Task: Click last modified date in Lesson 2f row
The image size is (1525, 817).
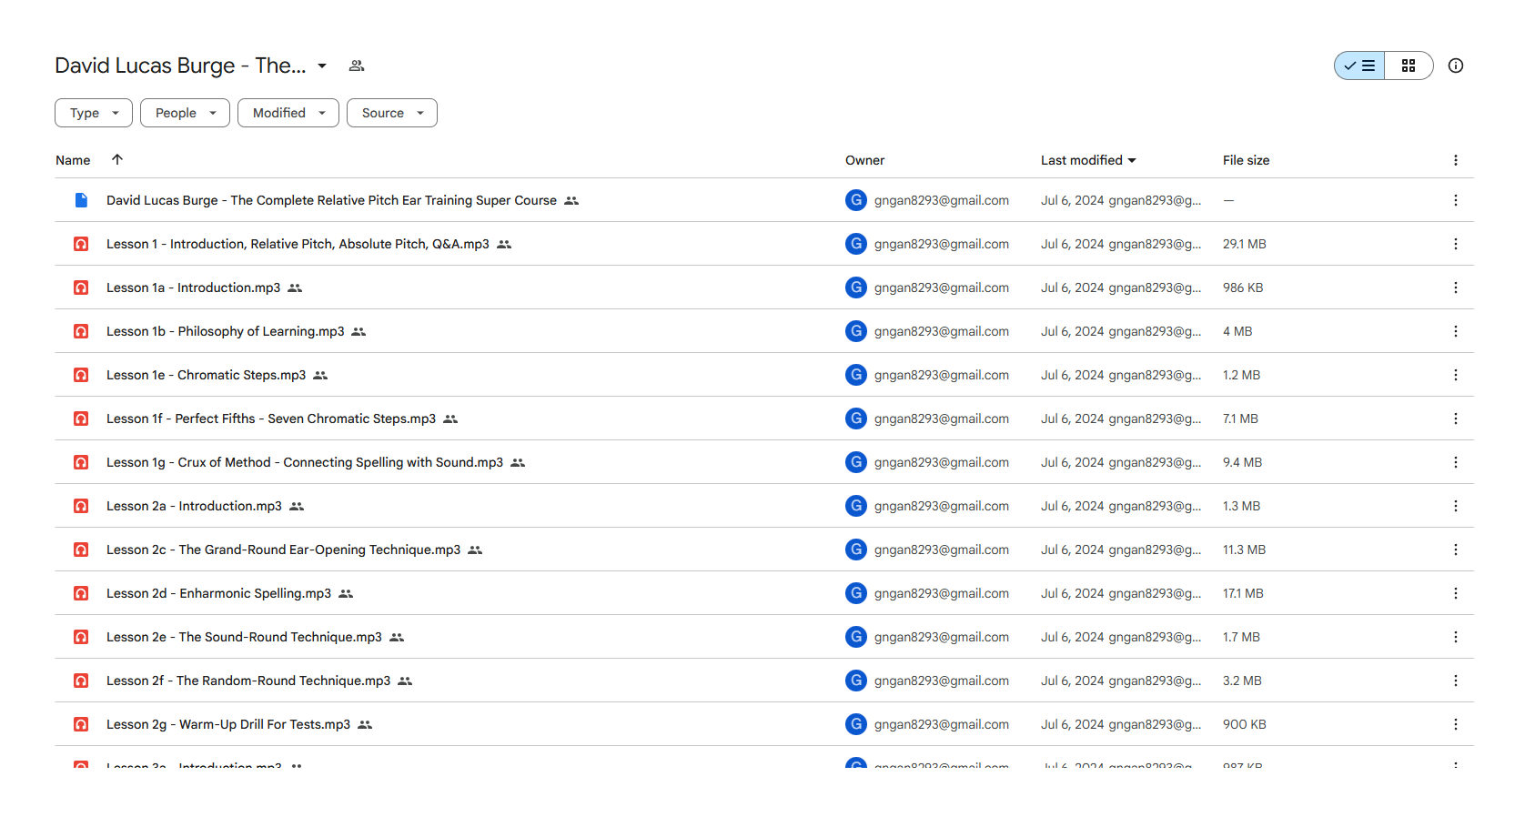Action: coord(1072,681)
